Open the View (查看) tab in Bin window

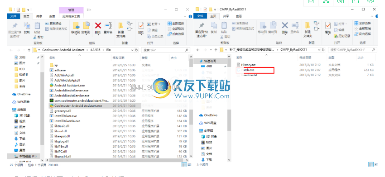click(52, 16)
